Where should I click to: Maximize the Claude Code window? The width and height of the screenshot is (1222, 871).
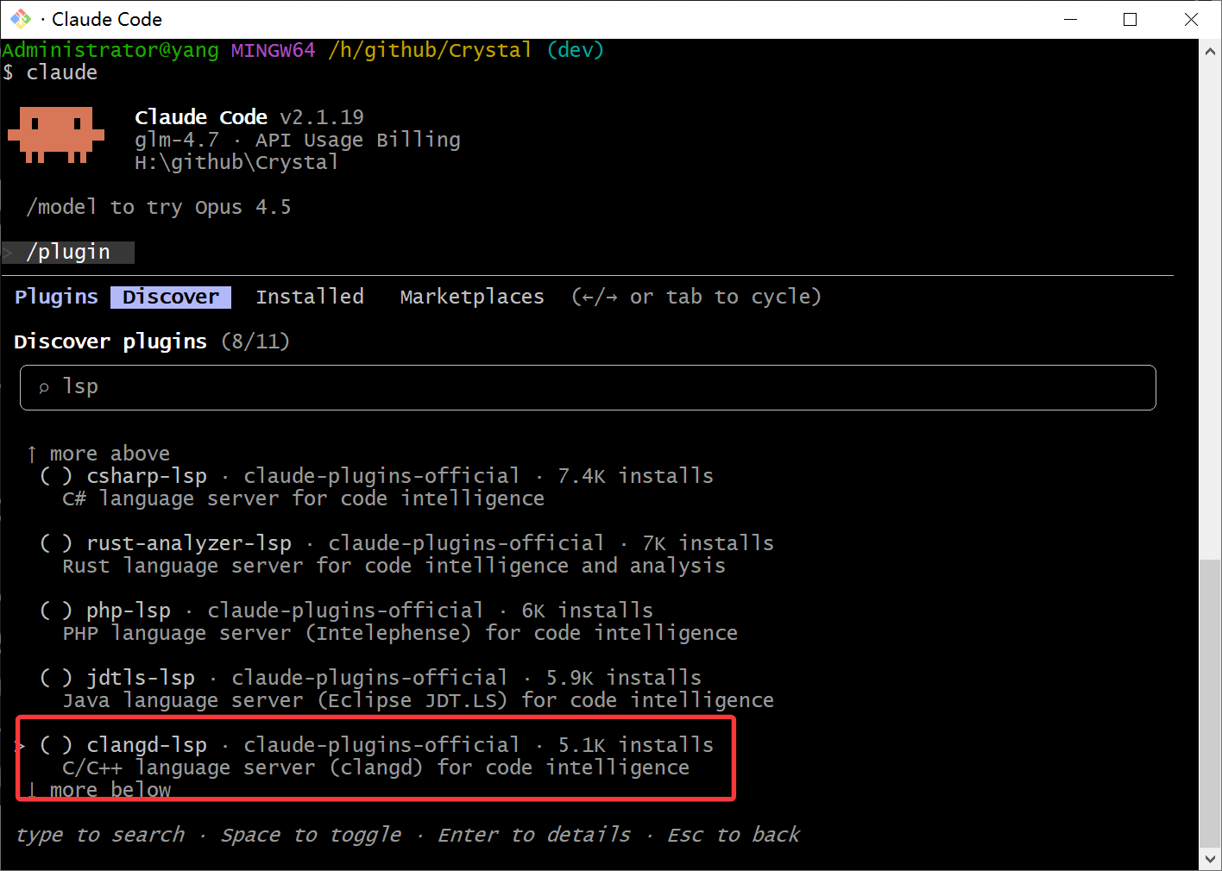(1130, 19)
